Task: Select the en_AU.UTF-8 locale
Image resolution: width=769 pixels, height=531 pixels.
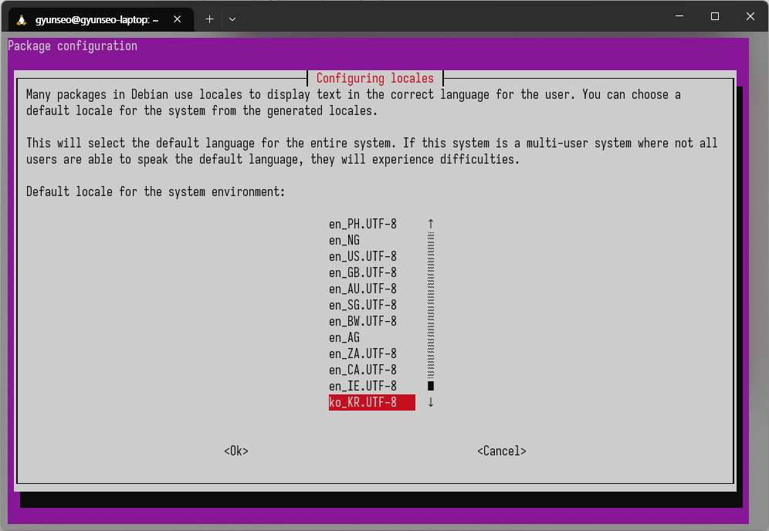Action: [362, 289]
